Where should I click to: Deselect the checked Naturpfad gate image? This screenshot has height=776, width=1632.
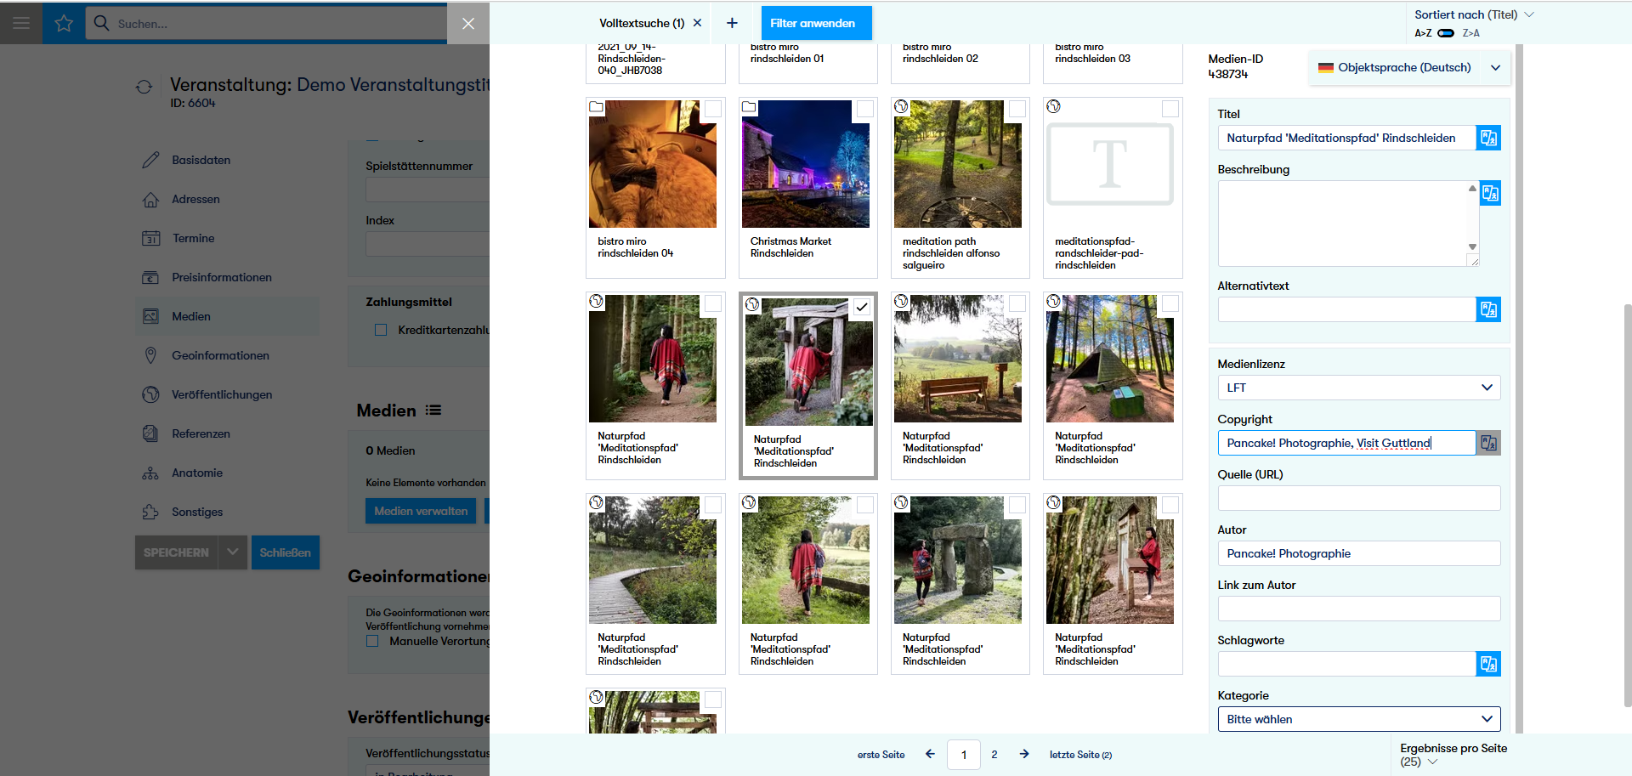[862, 307]
